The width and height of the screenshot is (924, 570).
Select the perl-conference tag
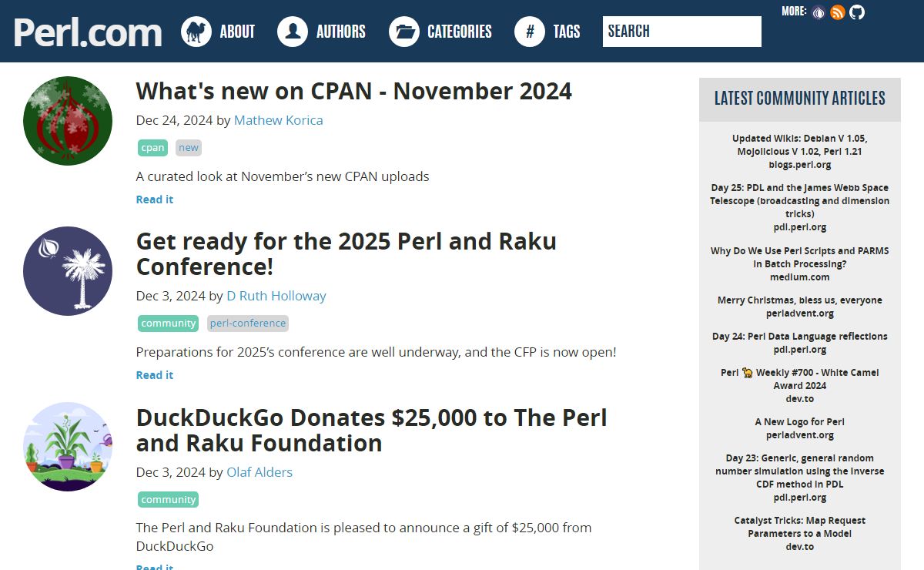(x=248, y=324)
